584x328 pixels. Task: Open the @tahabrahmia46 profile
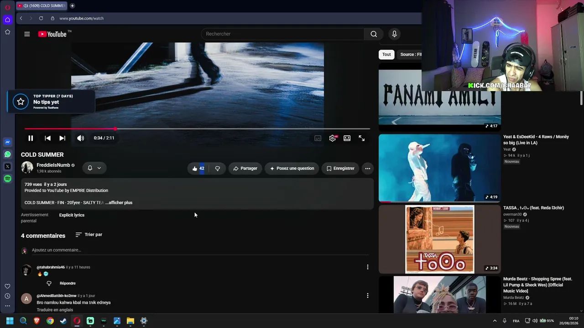click(51, 267)
